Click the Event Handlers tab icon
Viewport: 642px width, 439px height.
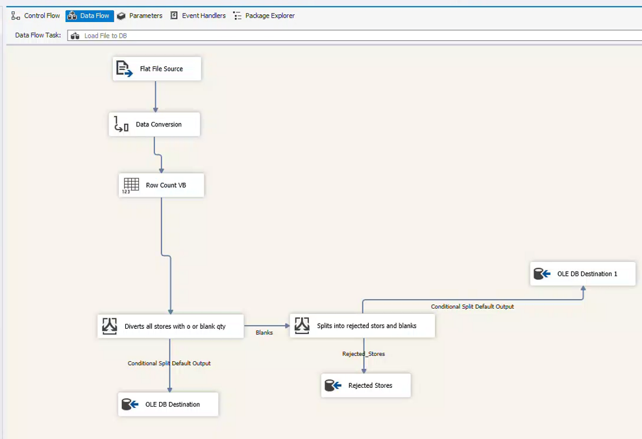point(174,16)
